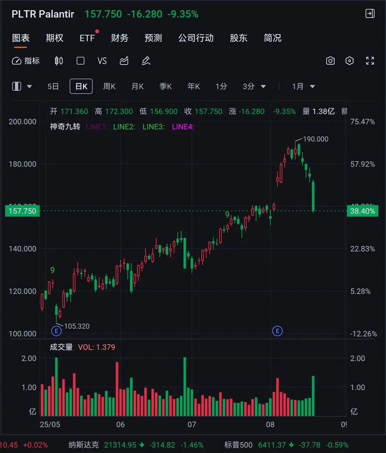Screen dimensions: 386x453
Task: Select the pencil drawing tool icon
Action: tap(146, 61)
